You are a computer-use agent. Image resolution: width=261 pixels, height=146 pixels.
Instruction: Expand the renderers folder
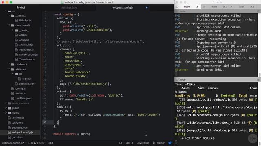click(x=9, y=64)
